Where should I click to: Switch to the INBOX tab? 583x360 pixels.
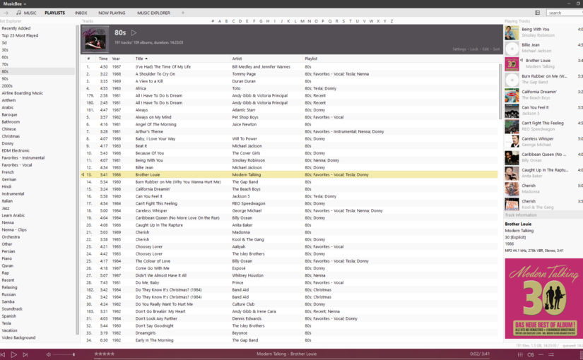pos(81,13)
